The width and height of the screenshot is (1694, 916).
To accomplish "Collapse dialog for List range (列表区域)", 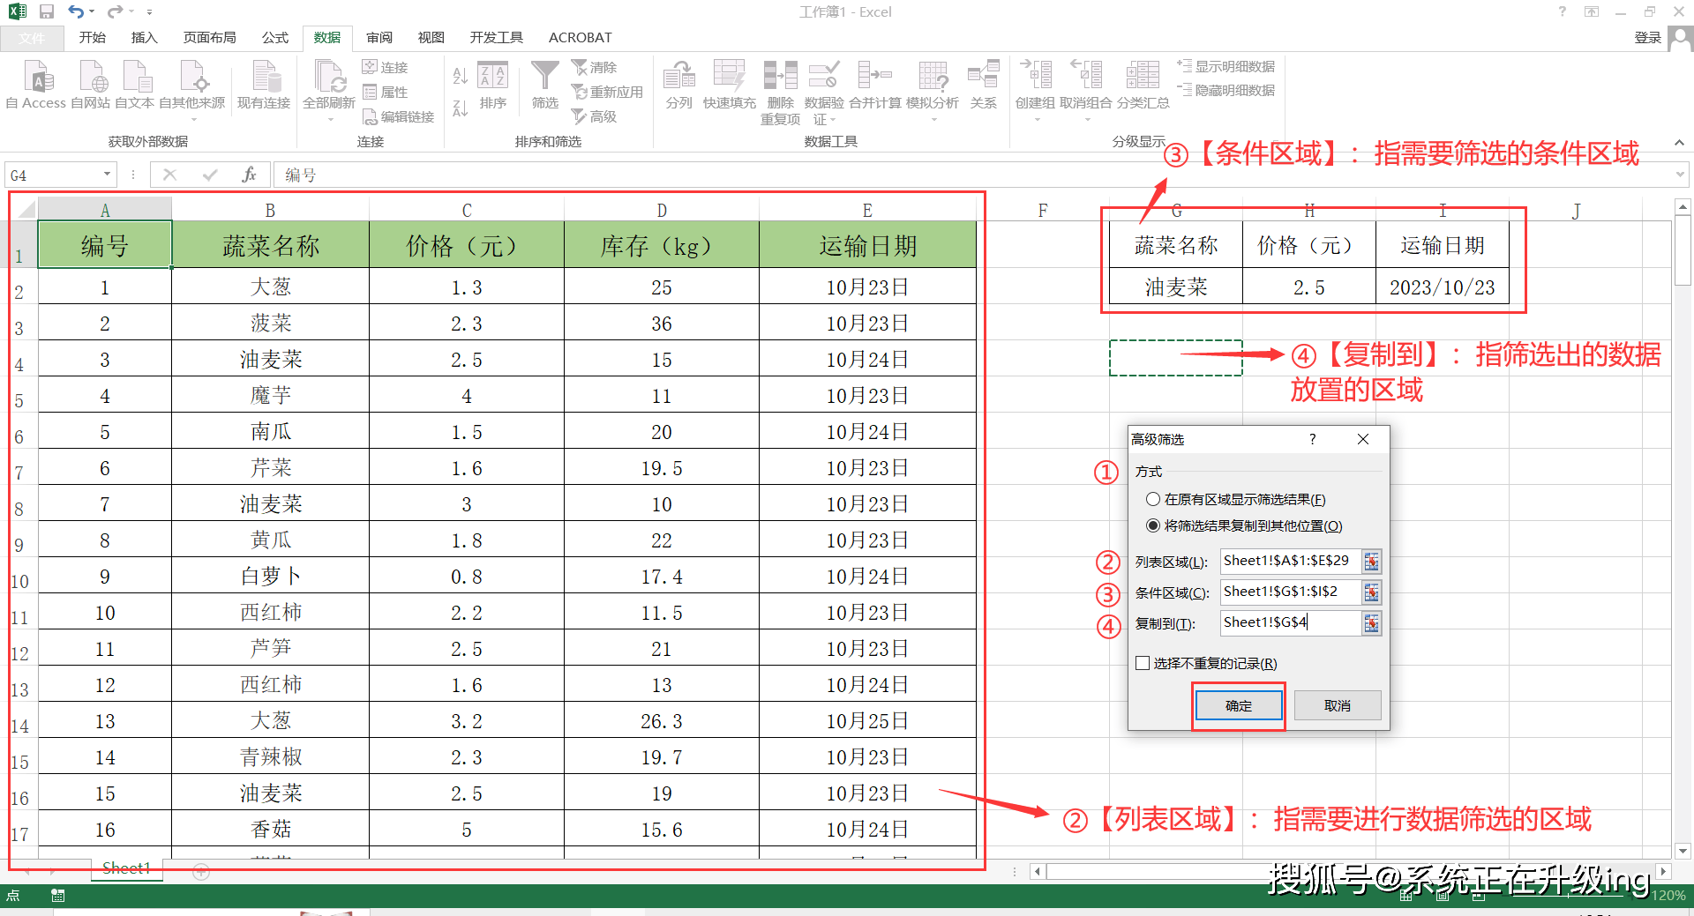I will point(1371,561).
